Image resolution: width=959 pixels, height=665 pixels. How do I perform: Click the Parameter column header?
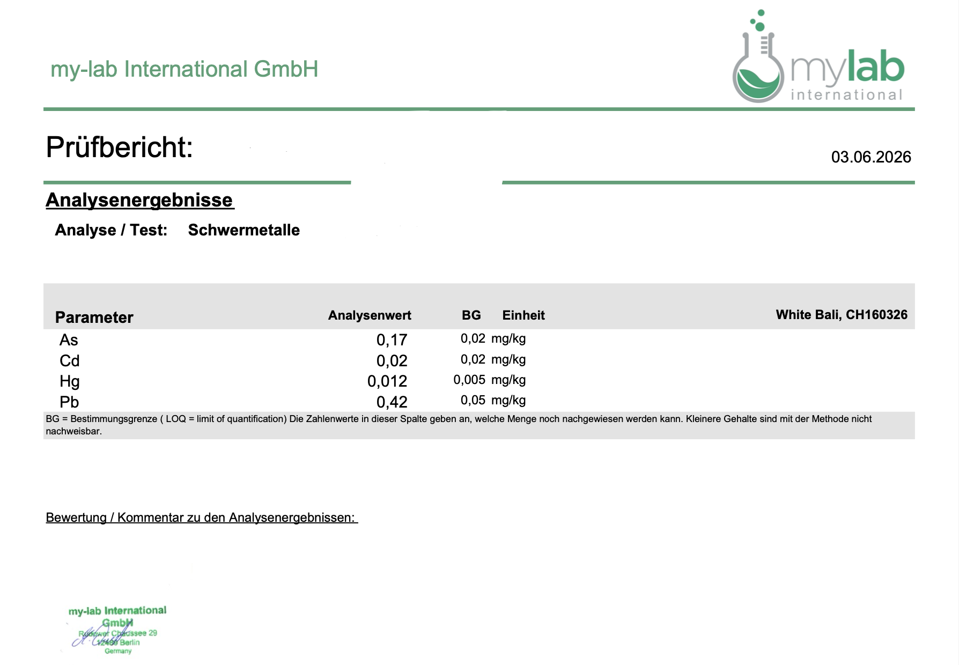pyautogui.click(x=94, y=317)
